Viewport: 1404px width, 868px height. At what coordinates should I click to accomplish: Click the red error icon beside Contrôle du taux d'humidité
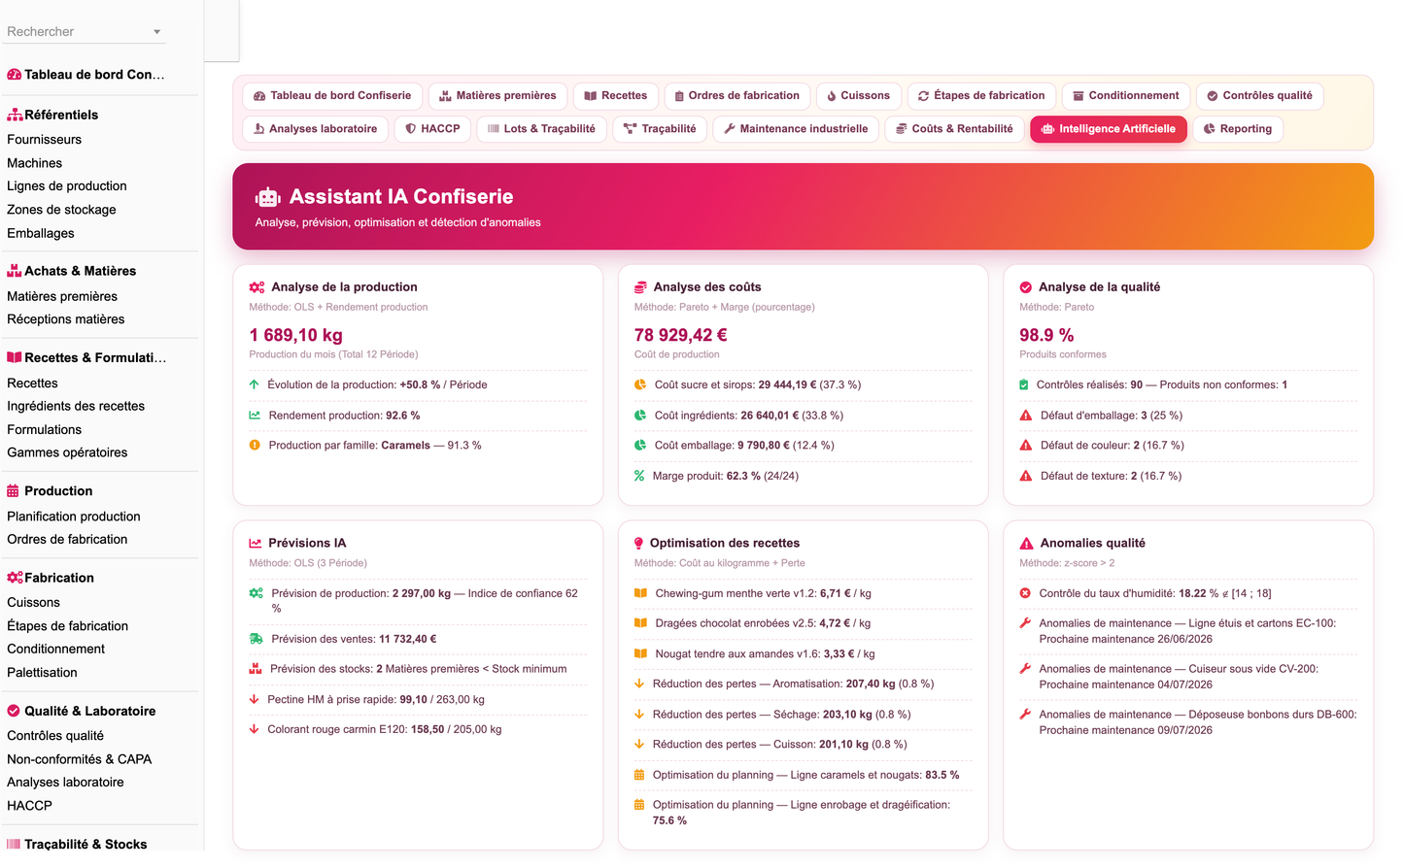[1025, 593]
